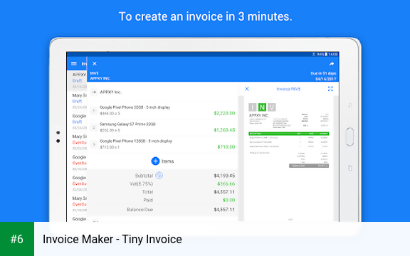Expand the invoice preview to fullscreen
This screenshot has height=256, width=410.
coord(330,89)
